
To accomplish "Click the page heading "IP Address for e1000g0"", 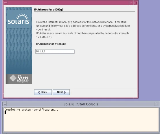I will point(49,10).
